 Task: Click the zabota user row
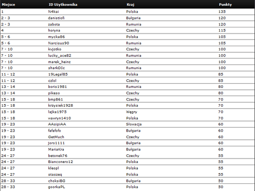point(127,24)
